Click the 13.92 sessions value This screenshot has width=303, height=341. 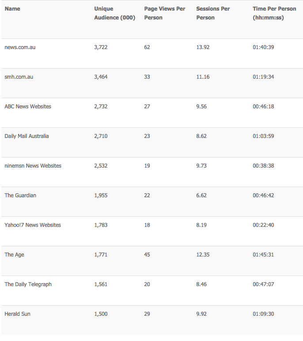pos(203,47)
